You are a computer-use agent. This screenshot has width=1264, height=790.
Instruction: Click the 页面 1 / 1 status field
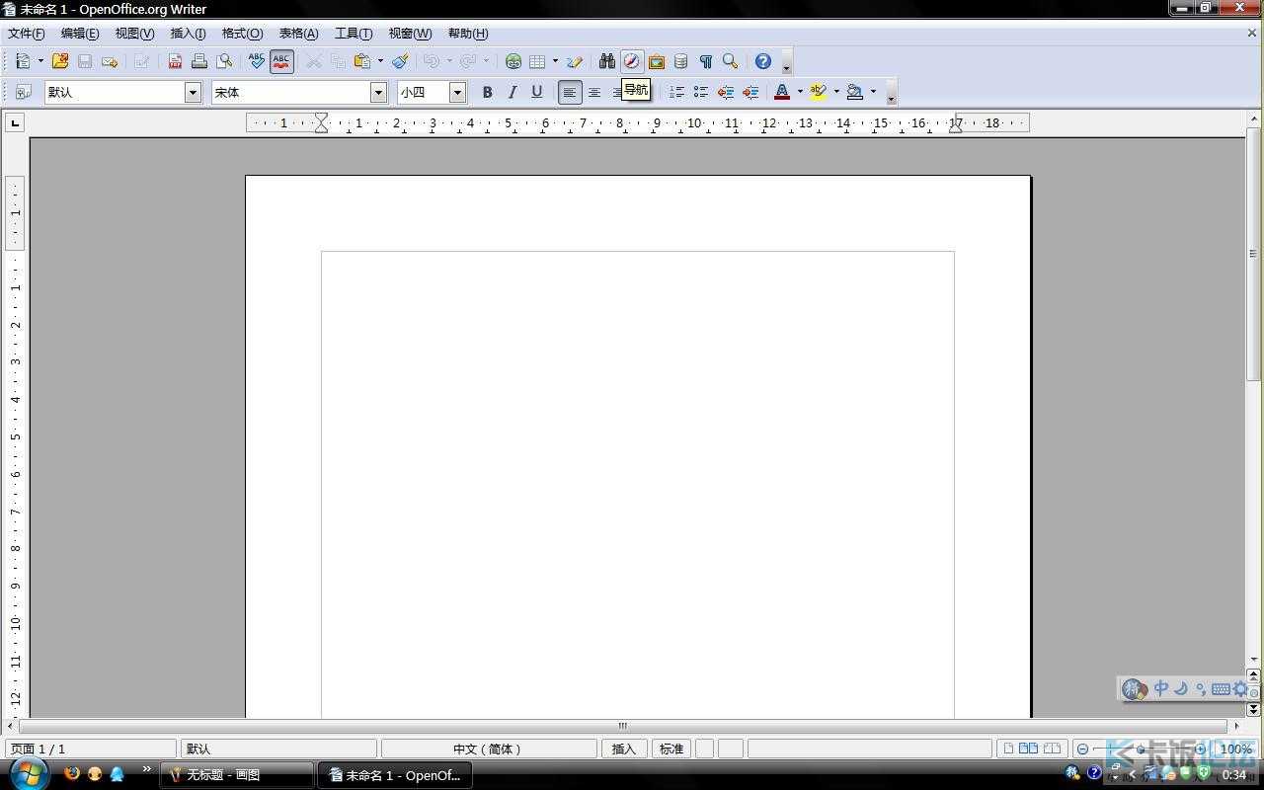91,749
